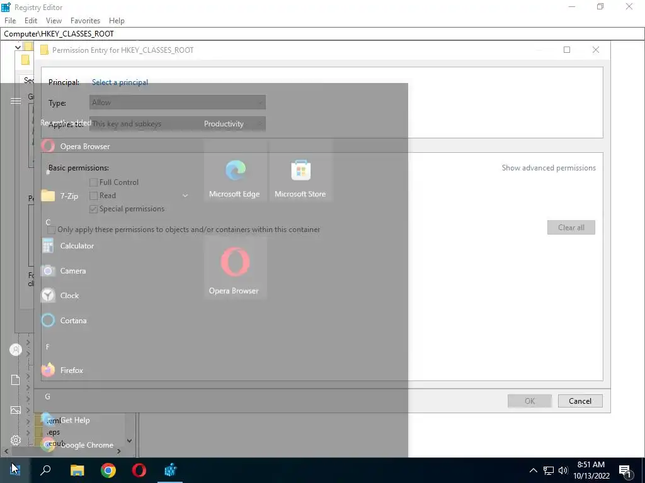The width and height of the screenshot is (645, 483).
Task: Click the Start menu hamburger expand icon
Action: (16, 101)
